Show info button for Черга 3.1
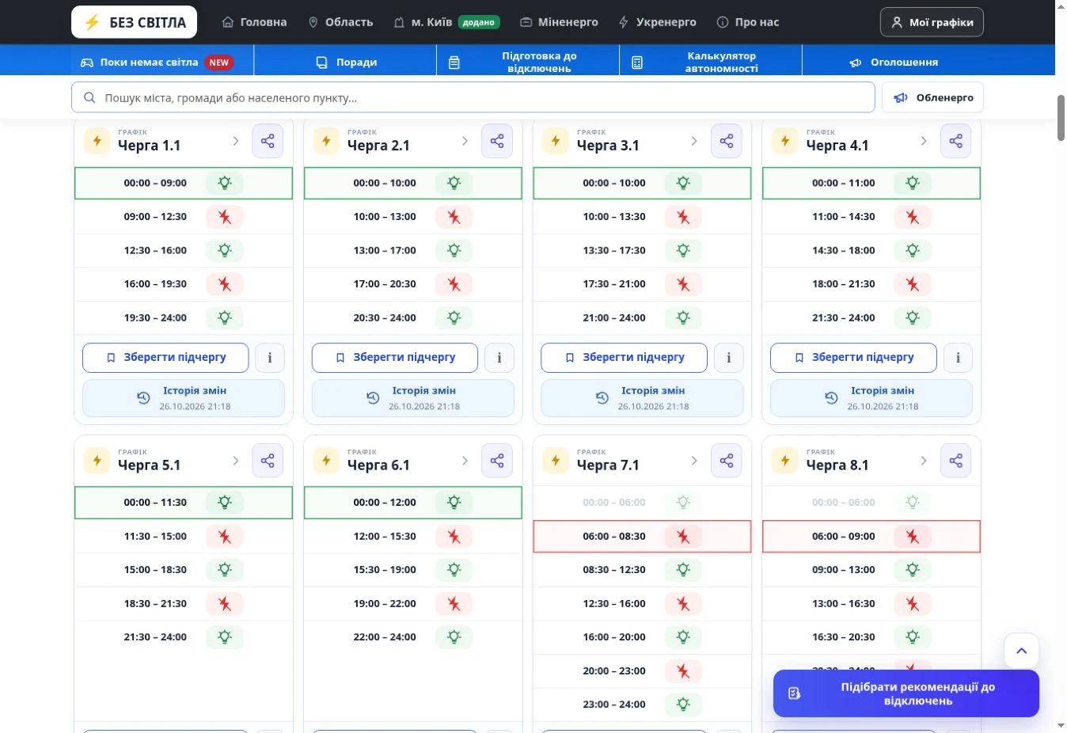This screenshot has width=1067, height=733. pos(729,358)
